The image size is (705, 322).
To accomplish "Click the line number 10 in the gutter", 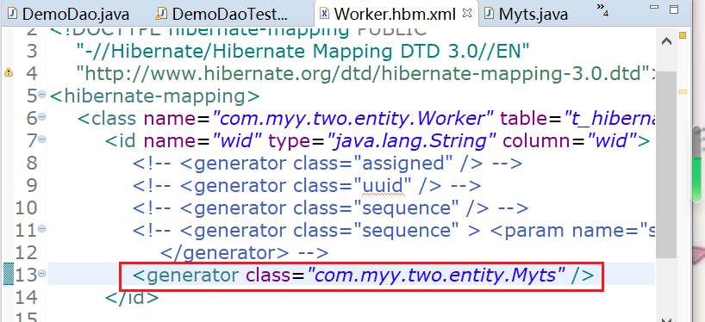I will (26, 208).
